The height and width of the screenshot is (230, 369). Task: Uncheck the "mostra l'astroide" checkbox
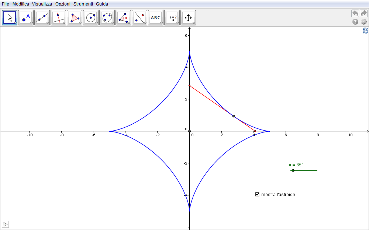(x=257, y=194)
